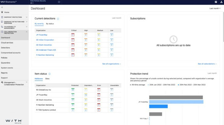Click FI NextGen Marketing medium detections badge
The image size is (224, 125).
[x=99, y=55]
